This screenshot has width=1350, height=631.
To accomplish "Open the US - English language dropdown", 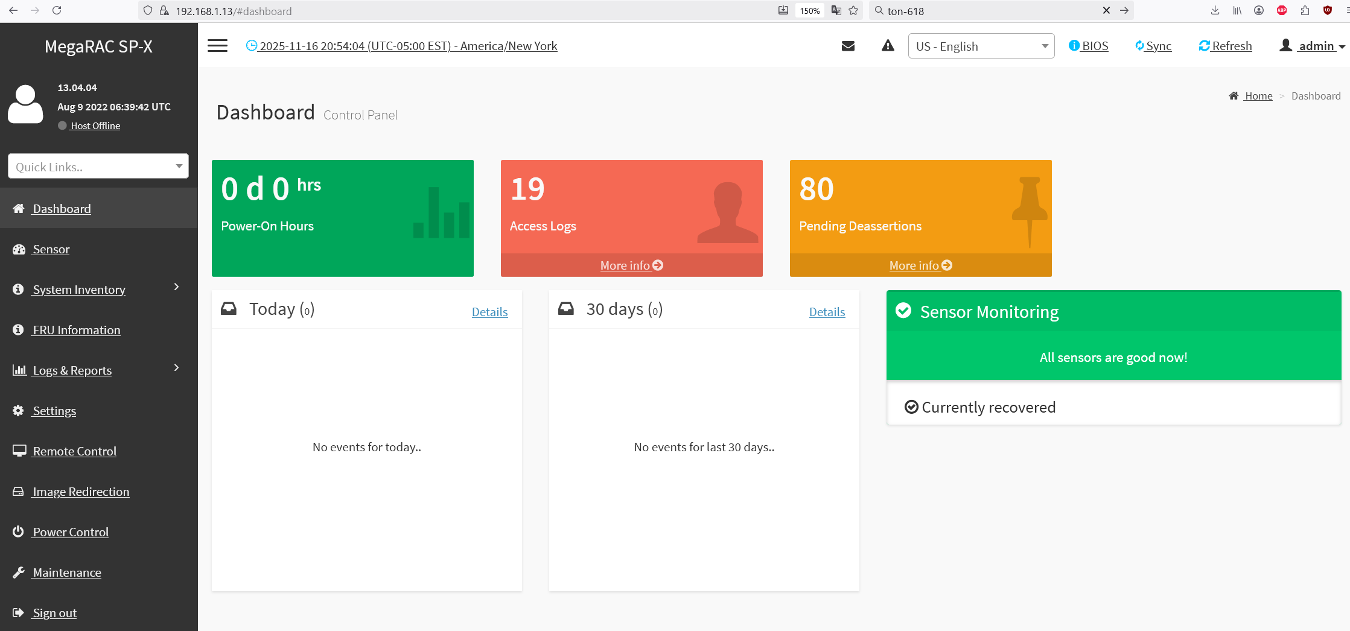I will [981, 46].
